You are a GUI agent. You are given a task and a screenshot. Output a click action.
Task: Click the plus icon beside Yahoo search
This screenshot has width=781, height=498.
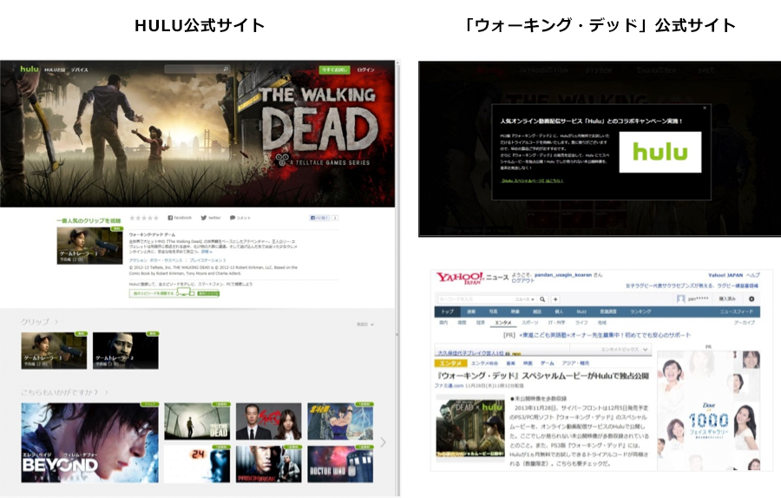pos(555,299)
